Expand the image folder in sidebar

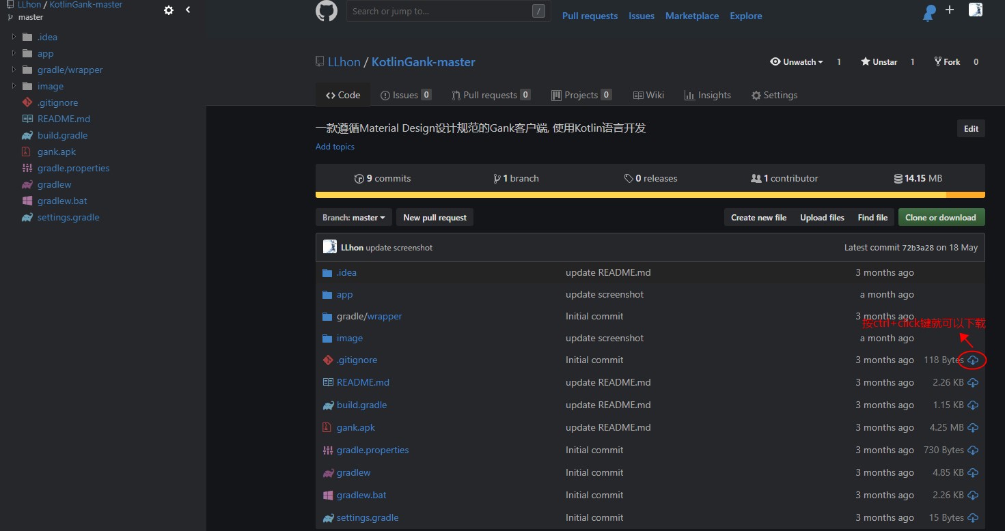[14, 86]
